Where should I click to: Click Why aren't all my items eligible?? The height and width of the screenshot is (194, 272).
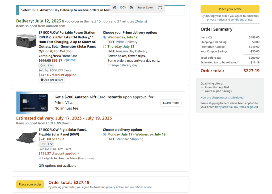236,107
